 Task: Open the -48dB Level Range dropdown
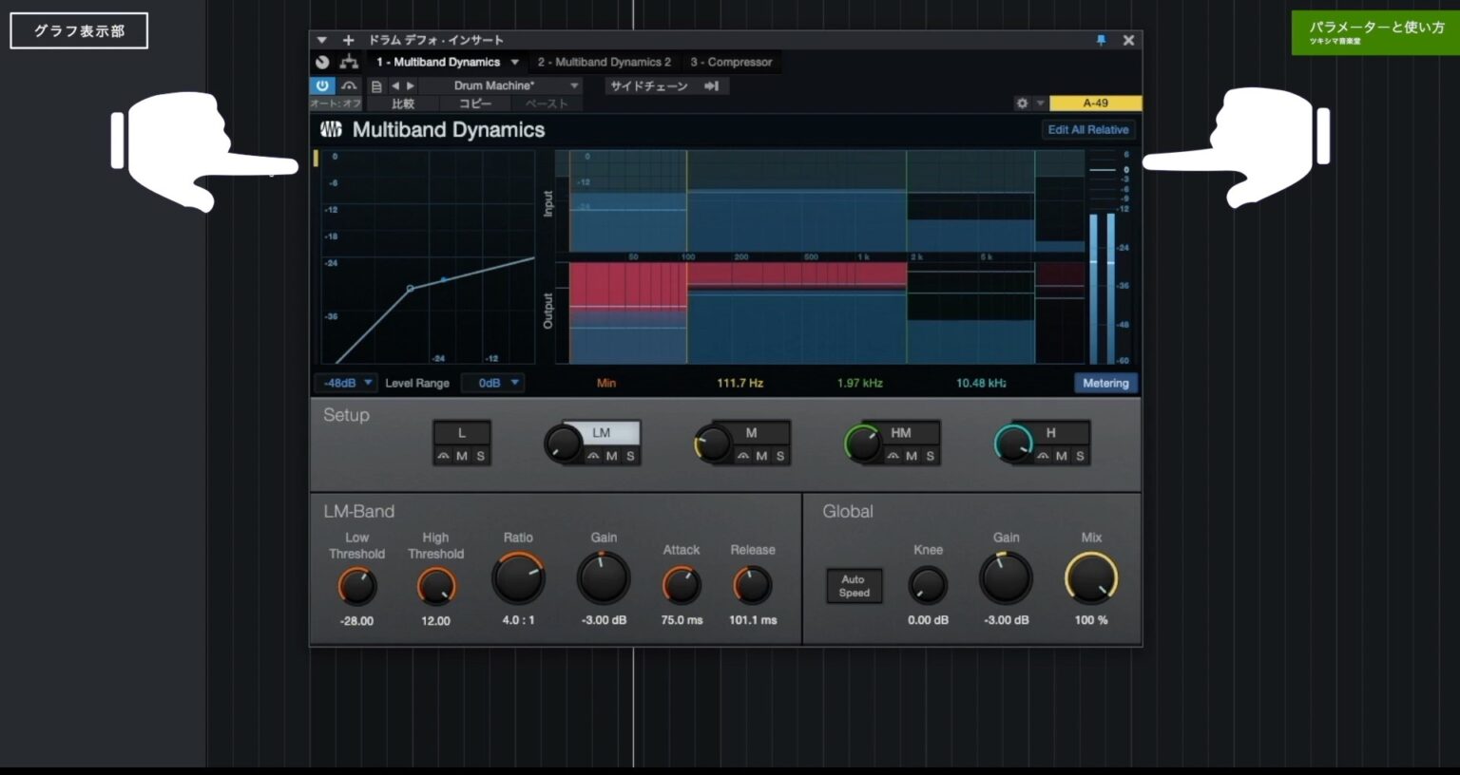pos(344,383)
